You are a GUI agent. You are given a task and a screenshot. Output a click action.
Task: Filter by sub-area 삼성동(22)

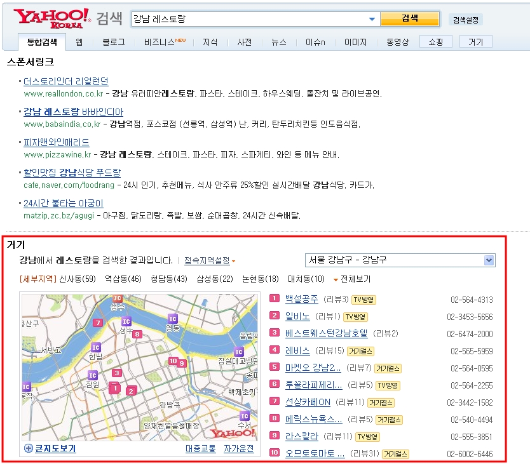coord(215,279)
